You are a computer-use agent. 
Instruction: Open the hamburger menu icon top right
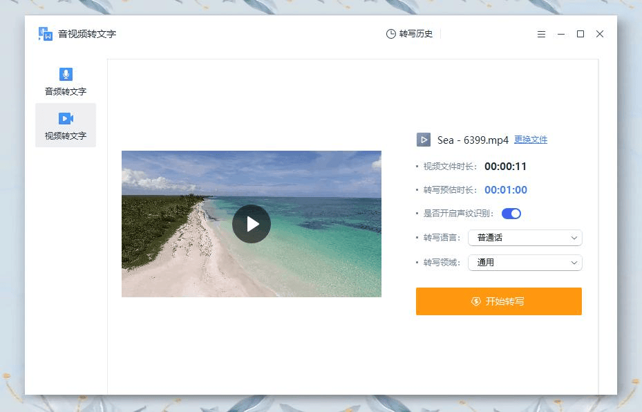541,34
